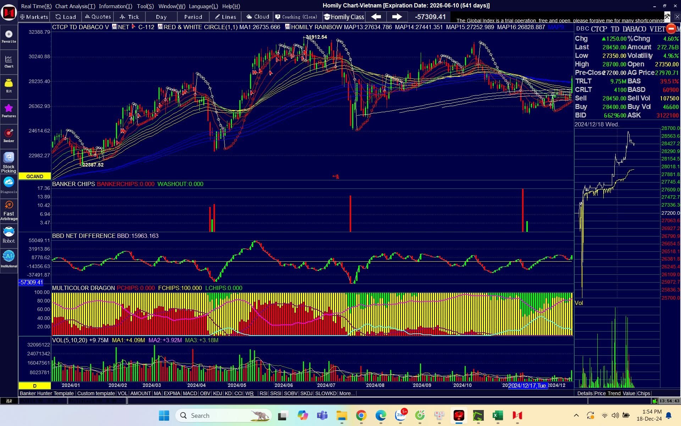Open the Quotes toolbar button
The height and width of the screenshot is (426, 681).
click(x=98, y=17)
